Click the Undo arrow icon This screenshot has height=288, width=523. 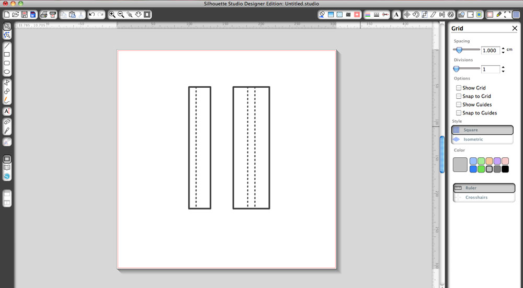pyautogui.click(x=92, y=15)
